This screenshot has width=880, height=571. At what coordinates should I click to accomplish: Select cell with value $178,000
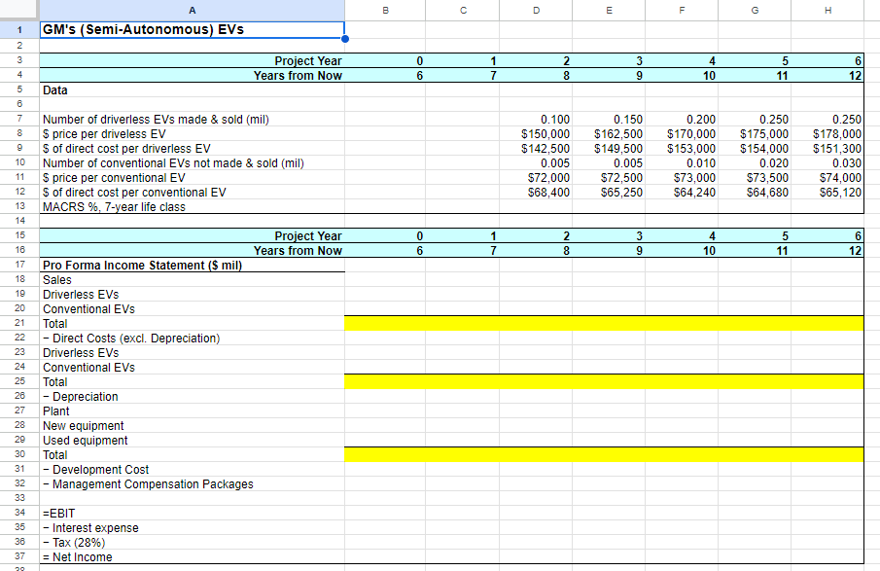coord(827,133)
